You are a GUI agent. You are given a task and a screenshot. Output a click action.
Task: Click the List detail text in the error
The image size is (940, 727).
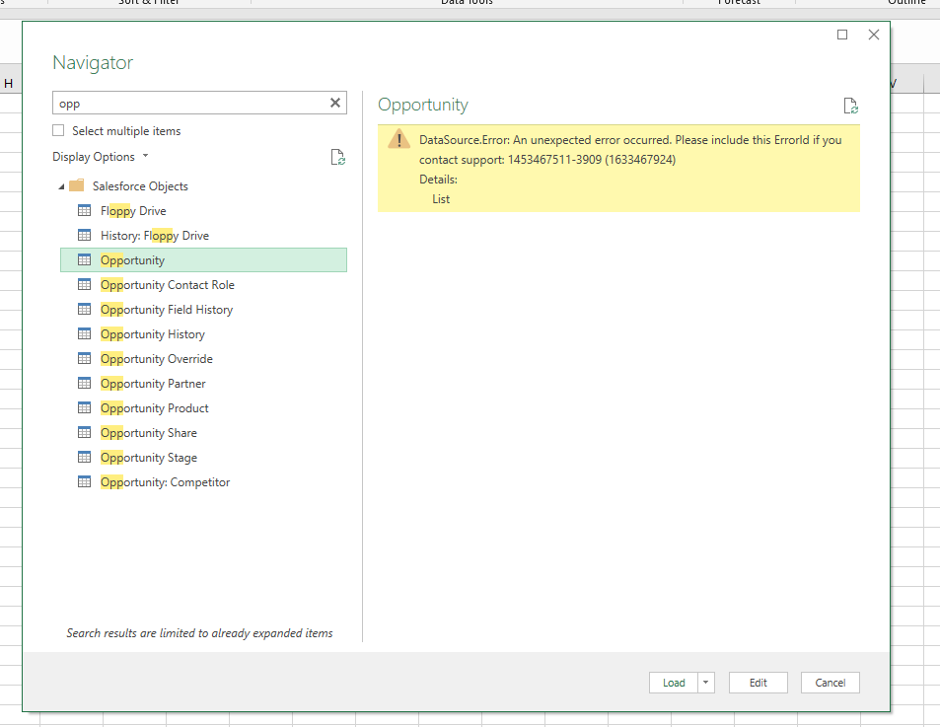tap(441, 199)
